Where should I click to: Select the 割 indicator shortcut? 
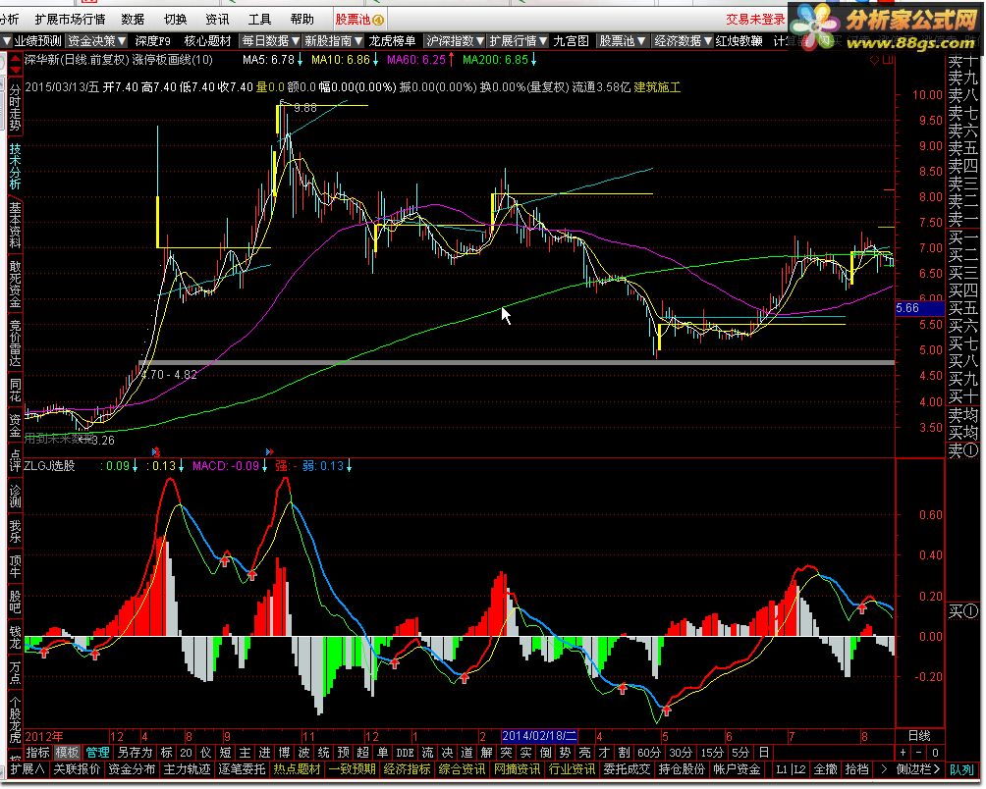tap(624, 753)
